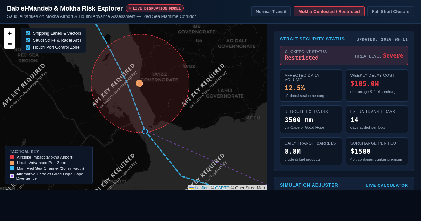Screen dimensions: 421x221
Task: Click the Reroute Extra Dist 3500 nm card
Action: 311,119
